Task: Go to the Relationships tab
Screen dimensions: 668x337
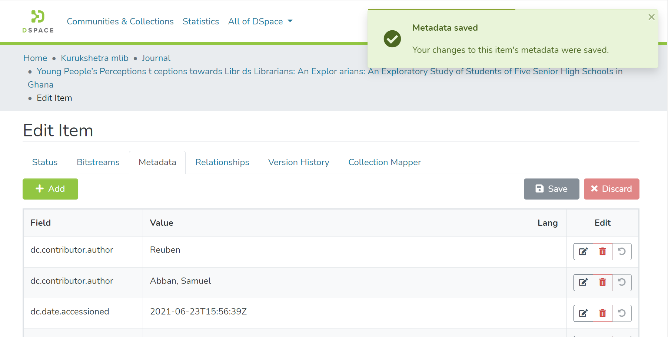Action: 222,162
